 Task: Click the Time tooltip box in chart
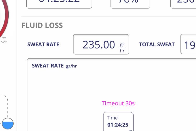pyautogui.click(x=118, y=122)
